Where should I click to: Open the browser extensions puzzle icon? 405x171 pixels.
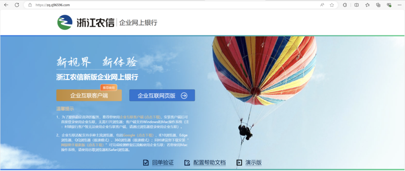pos(345,5)
